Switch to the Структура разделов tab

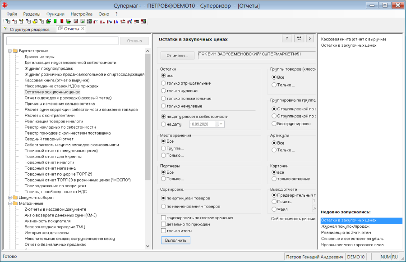pyautogui.click(x=29, y=29)
